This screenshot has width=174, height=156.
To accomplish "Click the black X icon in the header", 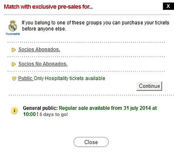I will (x=168, y=6).
